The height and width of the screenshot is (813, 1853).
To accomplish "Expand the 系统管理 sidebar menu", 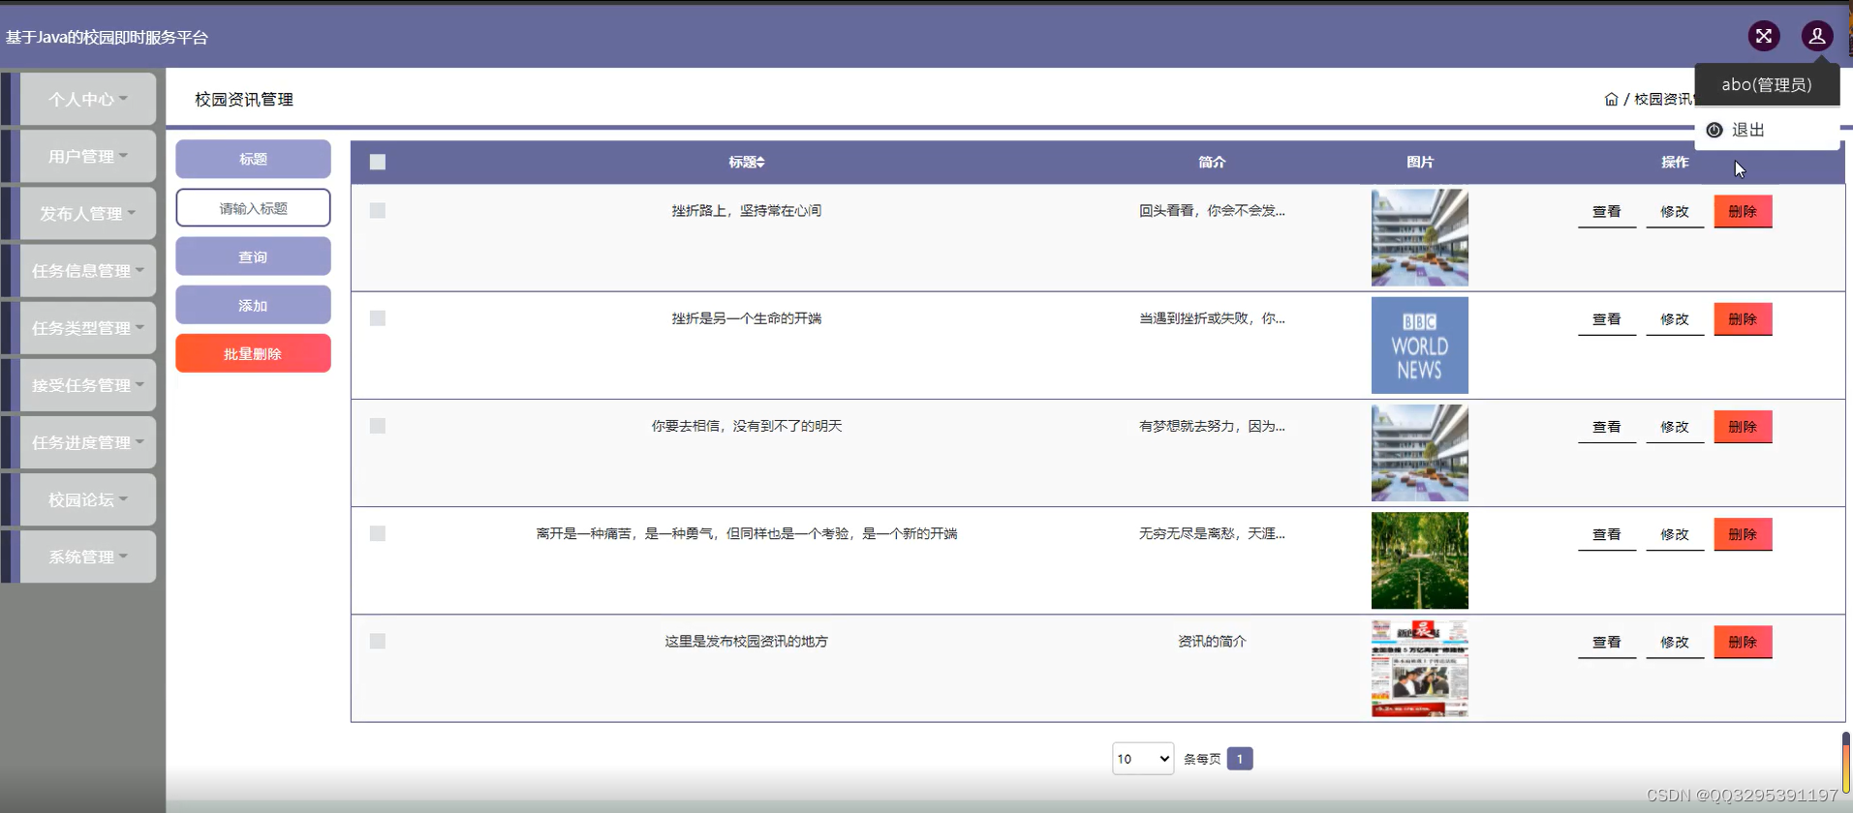I will (88, 557).
